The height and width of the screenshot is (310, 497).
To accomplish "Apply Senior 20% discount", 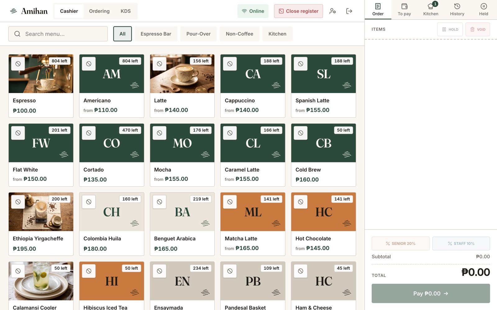I will (401, 243).
